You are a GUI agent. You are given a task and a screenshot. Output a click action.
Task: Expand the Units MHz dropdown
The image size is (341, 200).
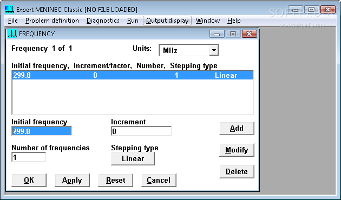pos(214,50)
